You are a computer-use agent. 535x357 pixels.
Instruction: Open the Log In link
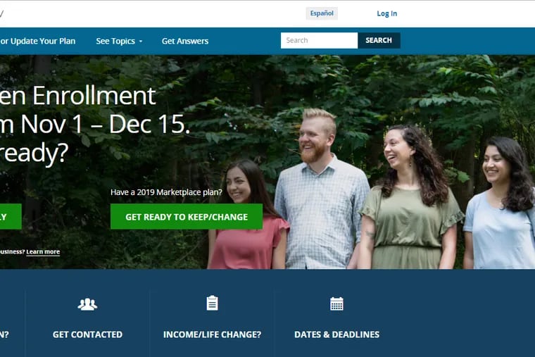387,13
